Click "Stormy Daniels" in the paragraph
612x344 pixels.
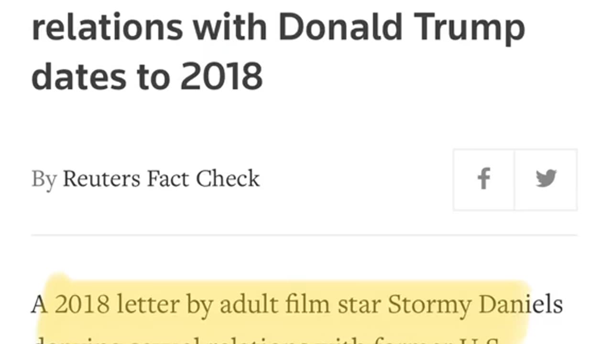pos(475,305)
